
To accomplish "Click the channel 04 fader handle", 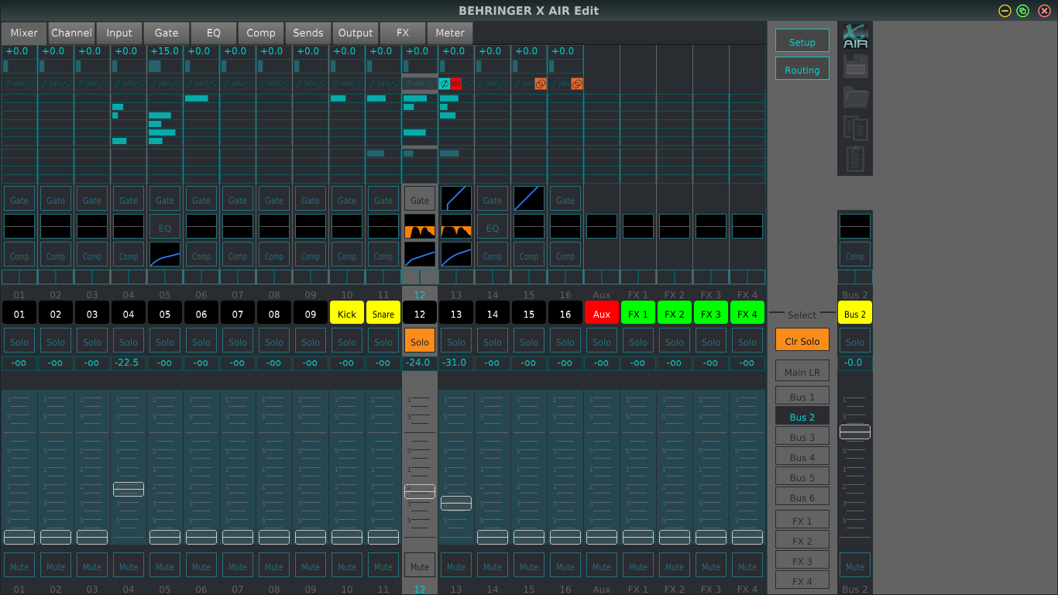I will pyautogui.click(x=129, y=489).
